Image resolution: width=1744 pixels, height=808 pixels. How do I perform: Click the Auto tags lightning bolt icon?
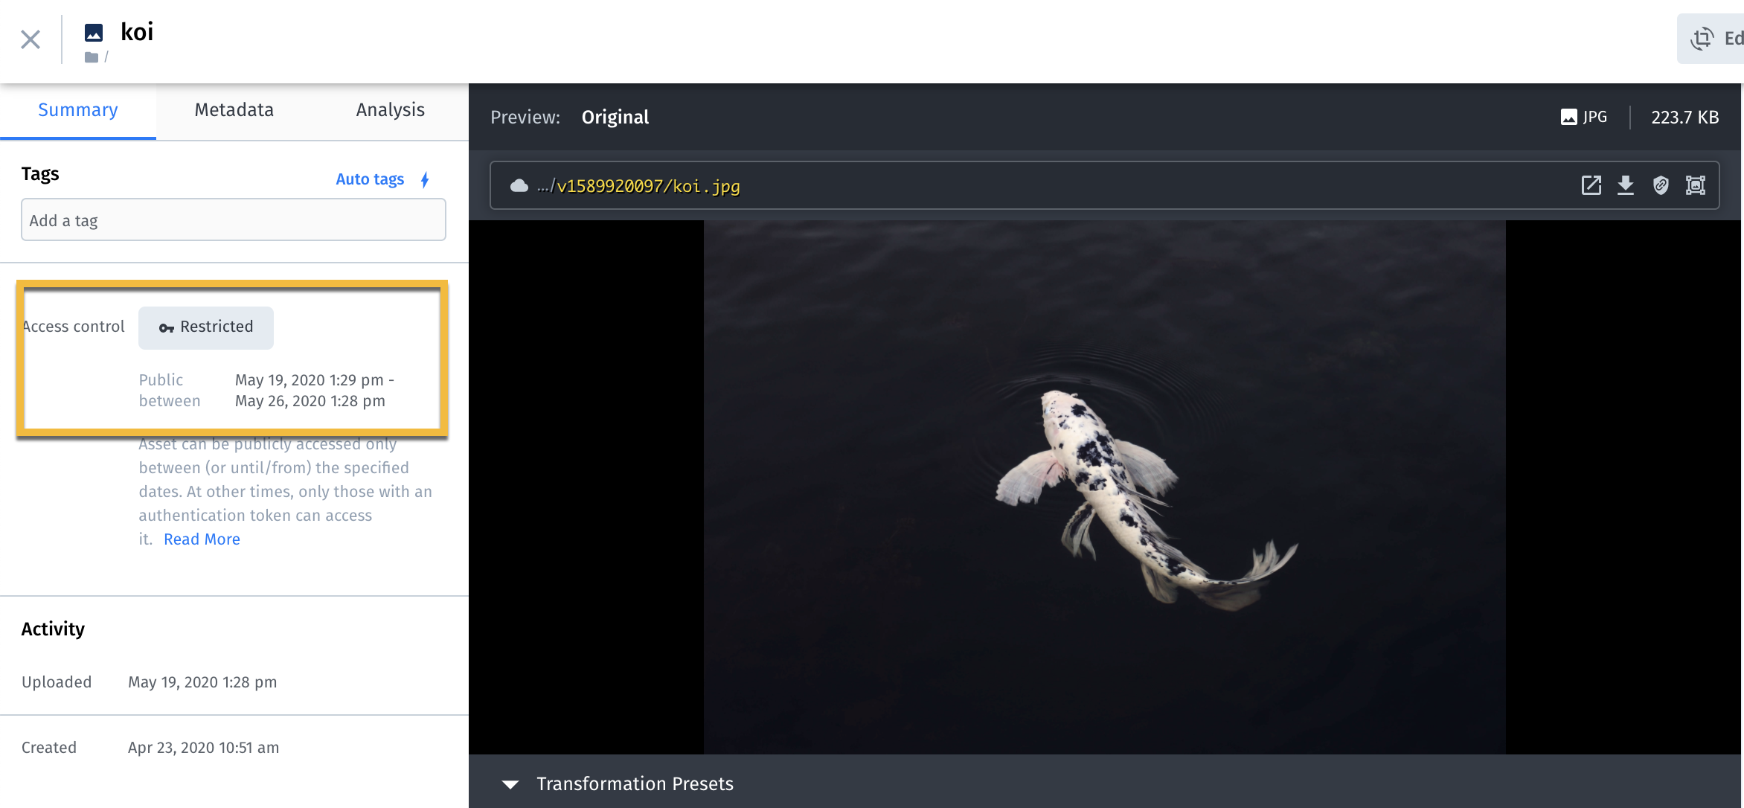click(x=425, y=179)
